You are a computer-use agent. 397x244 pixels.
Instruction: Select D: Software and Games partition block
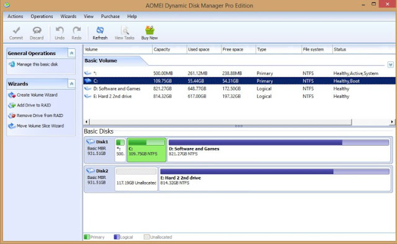click(279, 150)
